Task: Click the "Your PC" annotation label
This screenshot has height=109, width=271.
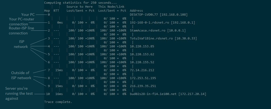Action: click(x=28, y=15)
